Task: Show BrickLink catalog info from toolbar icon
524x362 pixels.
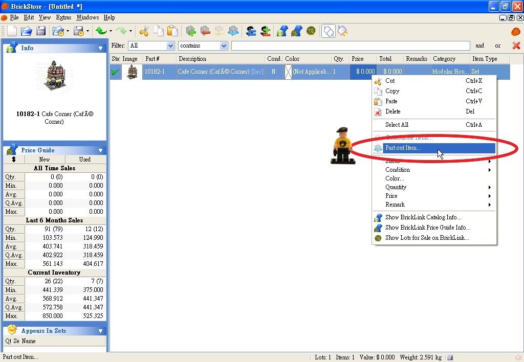Action: [282, 31]
